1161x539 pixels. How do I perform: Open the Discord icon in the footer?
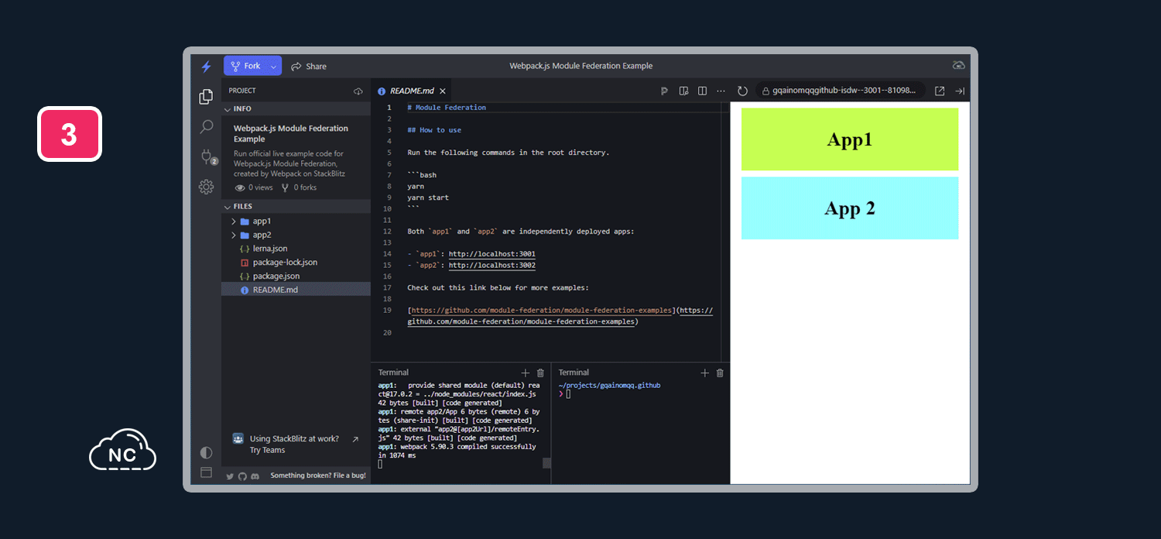pyautogui.click(x=255, y=476)
